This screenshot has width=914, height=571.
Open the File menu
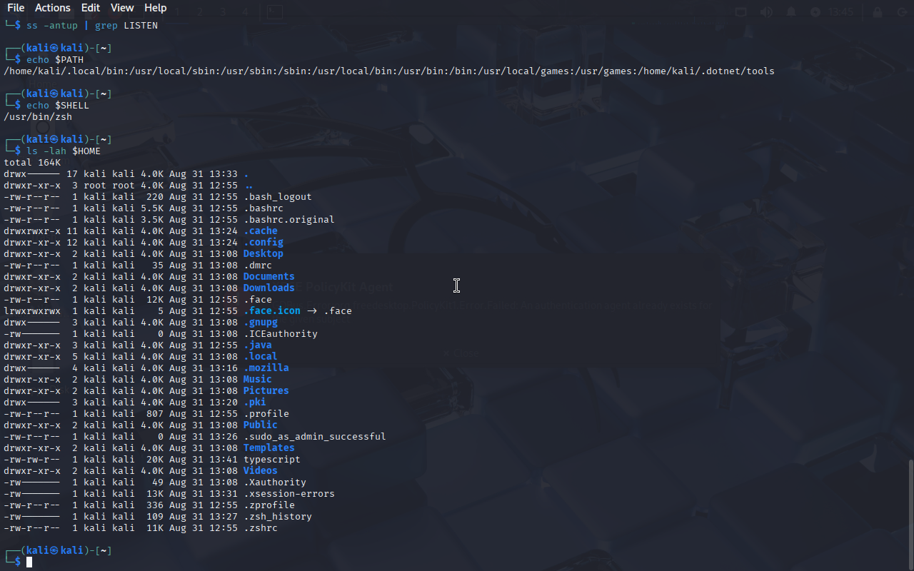click(x=16, y=8)
